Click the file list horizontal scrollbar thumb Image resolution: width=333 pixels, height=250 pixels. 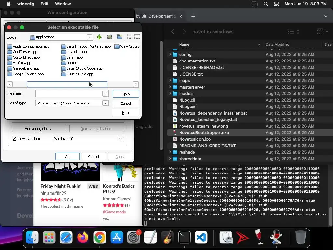point(67,84)
